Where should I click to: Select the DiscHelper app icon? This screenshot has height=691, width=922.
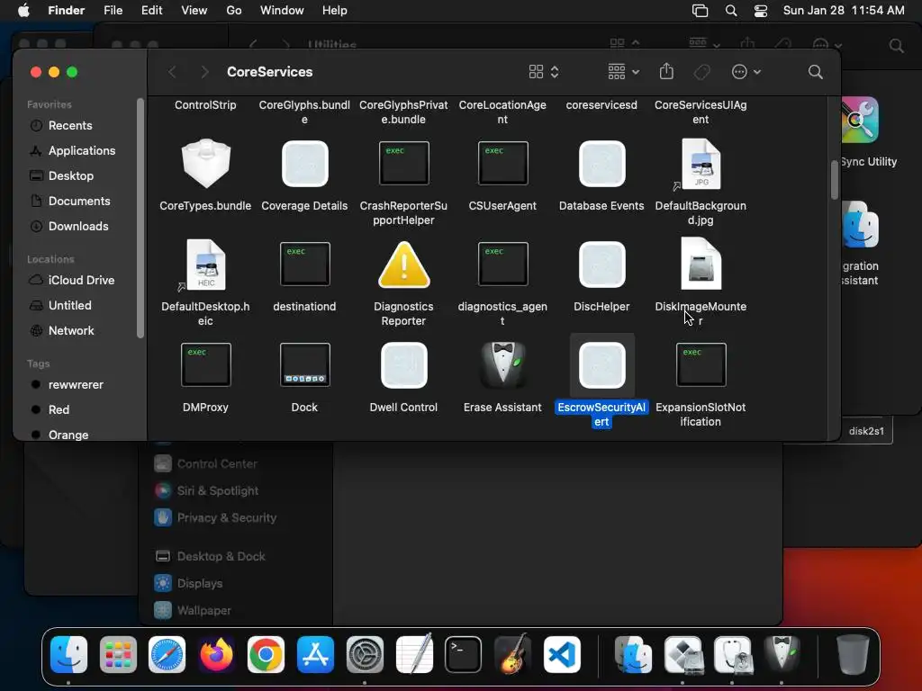click(601, 265)
